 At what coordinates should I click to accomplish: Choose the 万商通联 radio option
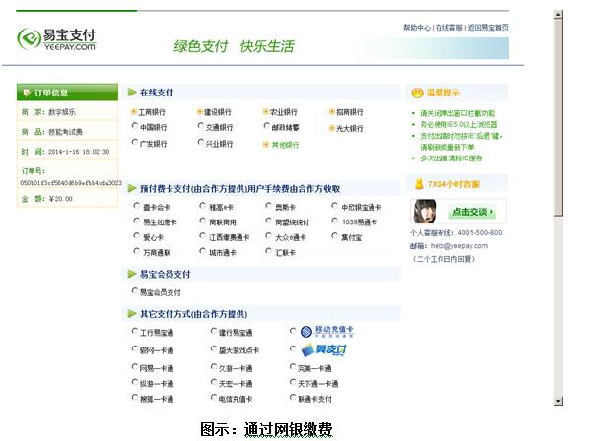(136, 251)
